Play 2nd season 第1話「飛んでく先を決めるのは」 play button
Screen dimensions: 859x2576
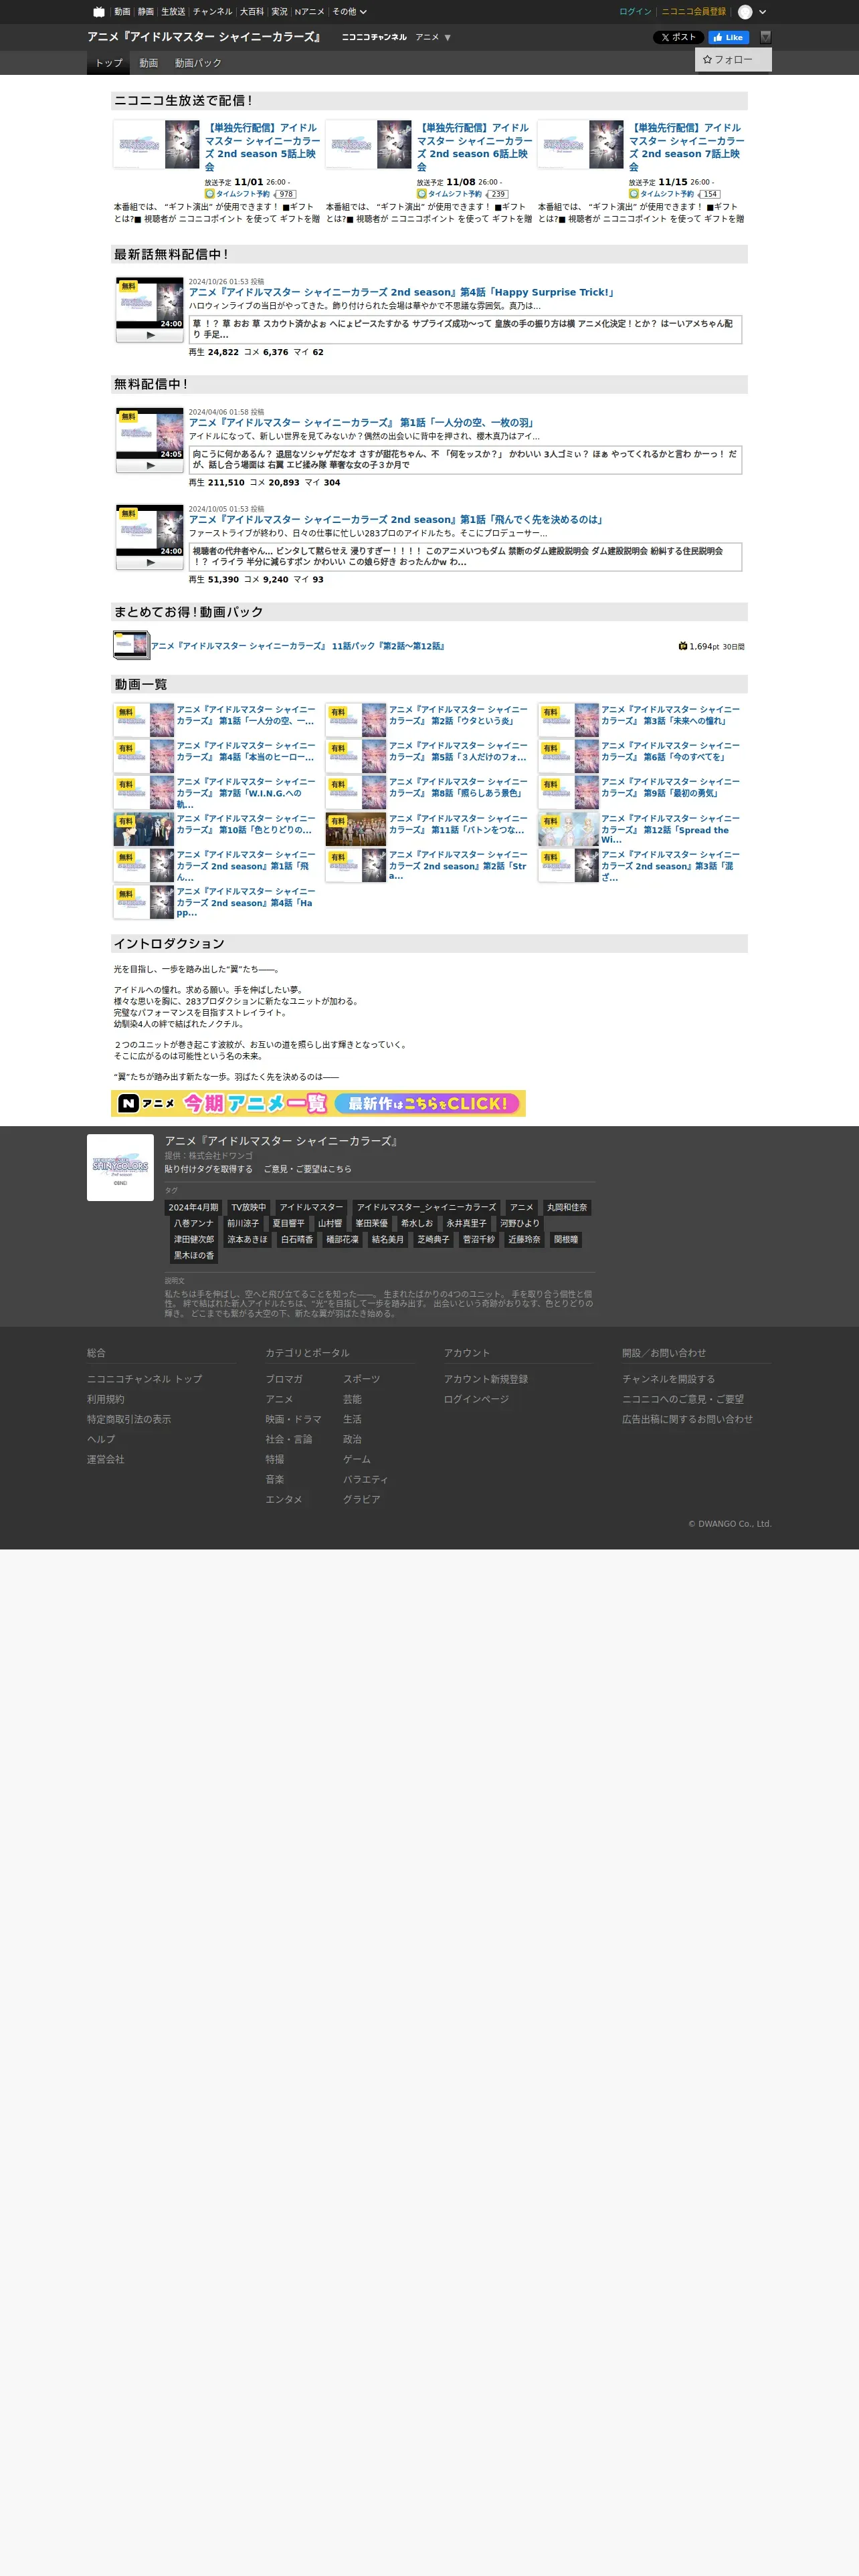click(x=150, y=563)
